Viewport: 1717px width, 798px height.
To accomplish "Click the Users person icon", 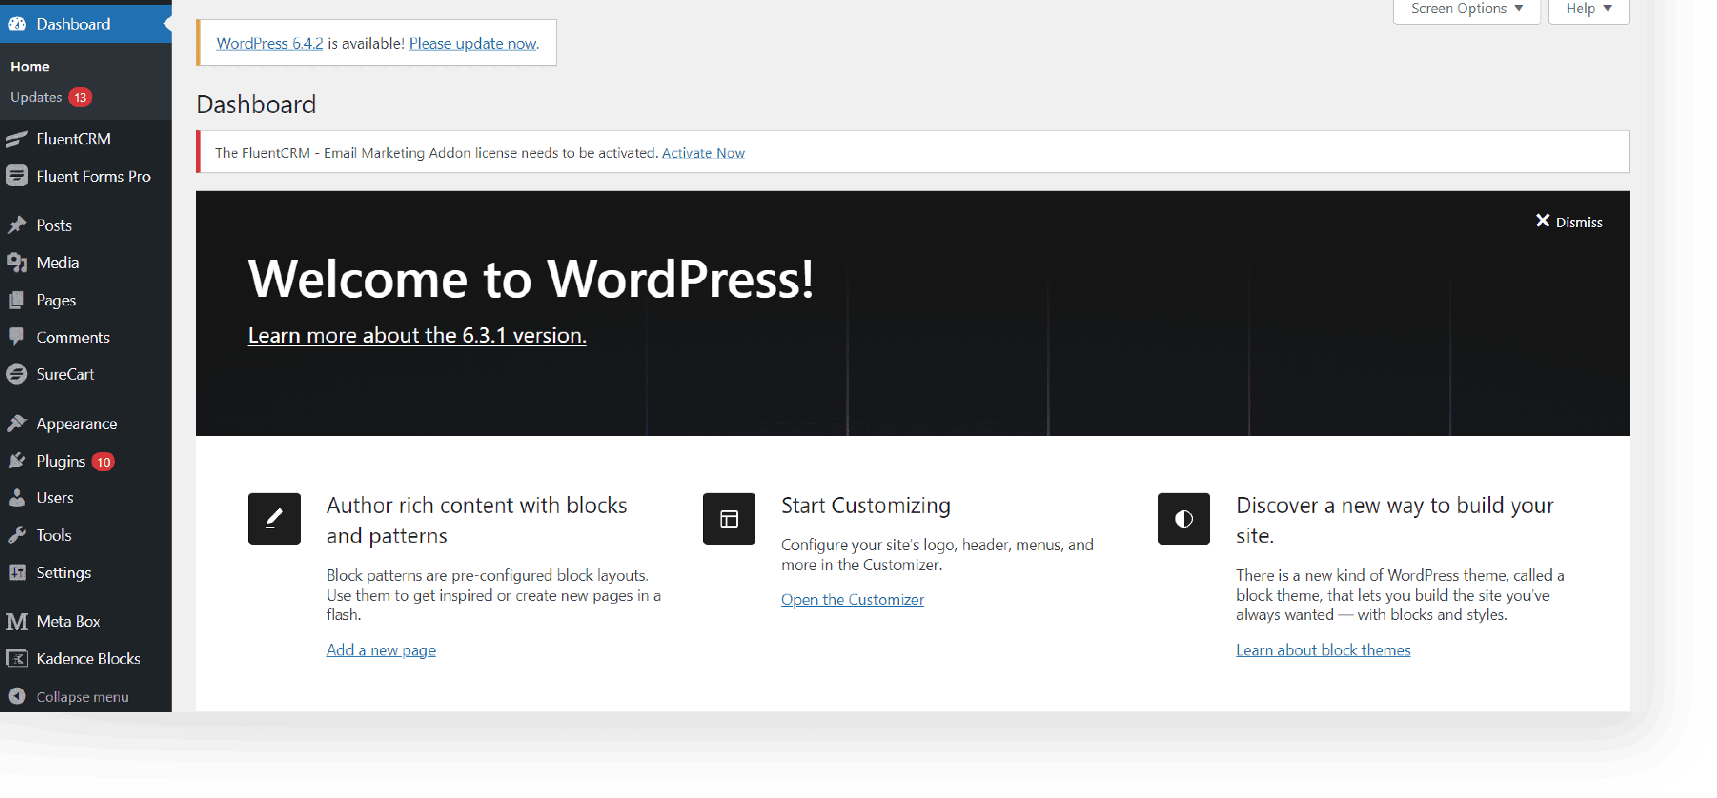I will coord(17,498).
